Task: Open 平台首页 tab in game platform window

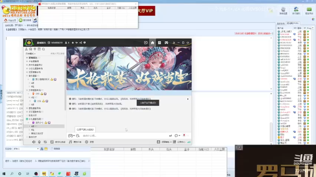Action: 10,20
